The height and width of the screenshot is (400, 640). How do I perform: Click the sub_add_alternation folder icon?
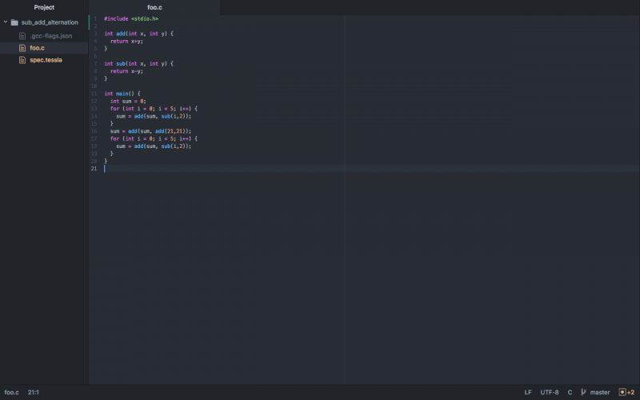tap(14, 22)
